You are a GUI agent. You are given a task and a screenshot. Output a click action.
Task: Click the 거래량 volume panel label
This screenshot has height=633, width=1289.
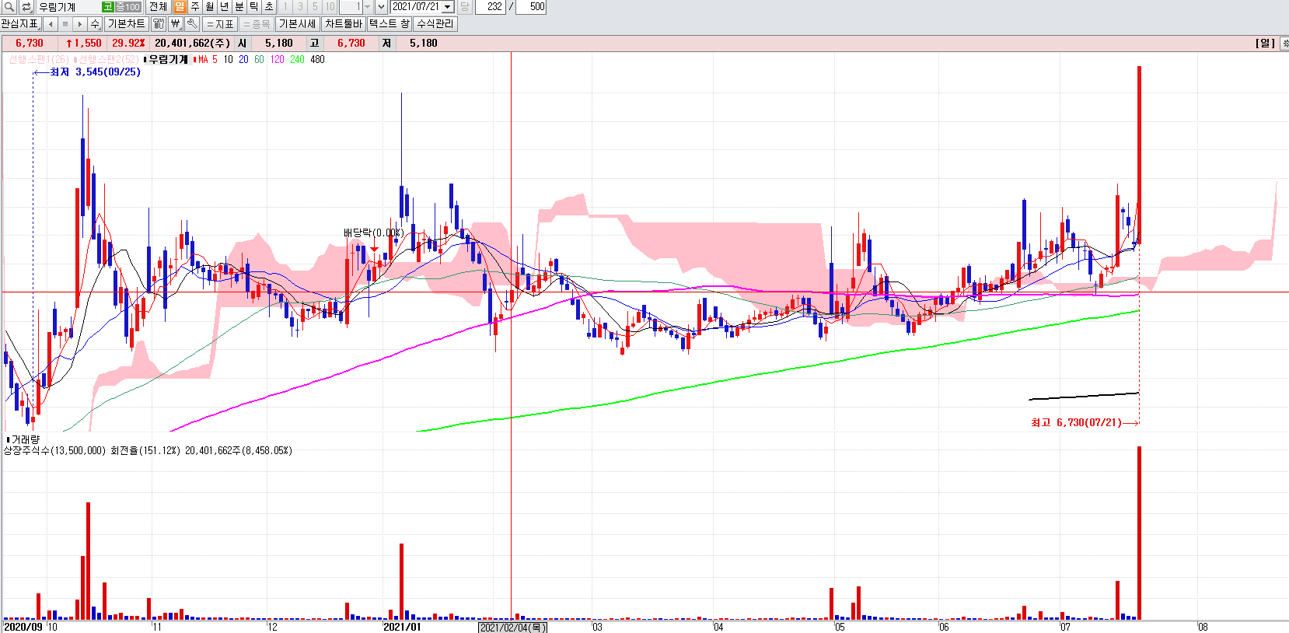pos(25,439)
